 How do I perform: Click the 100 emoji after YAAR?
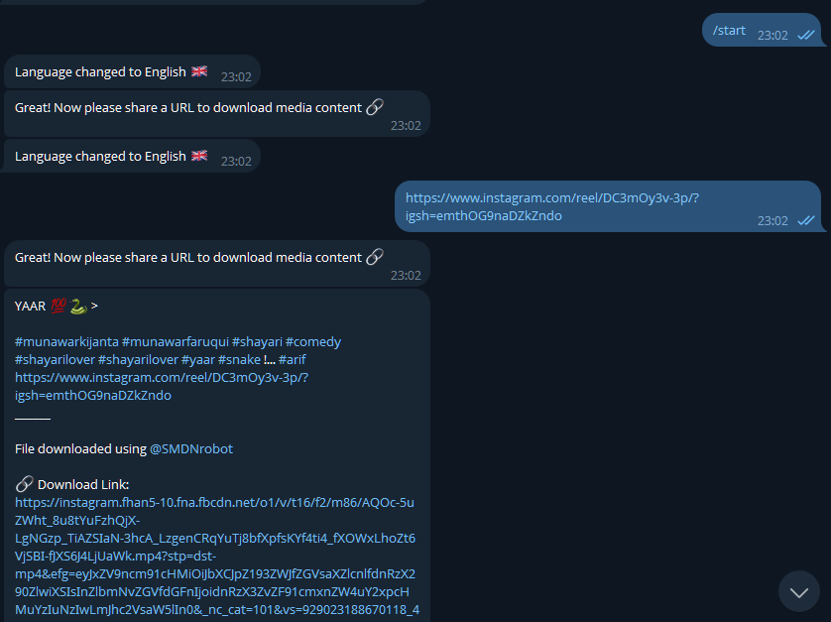(59, 306)
